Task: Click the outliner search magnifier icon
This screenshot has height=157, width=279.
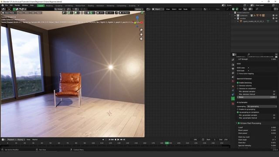Action: click(x=257, y=9)
